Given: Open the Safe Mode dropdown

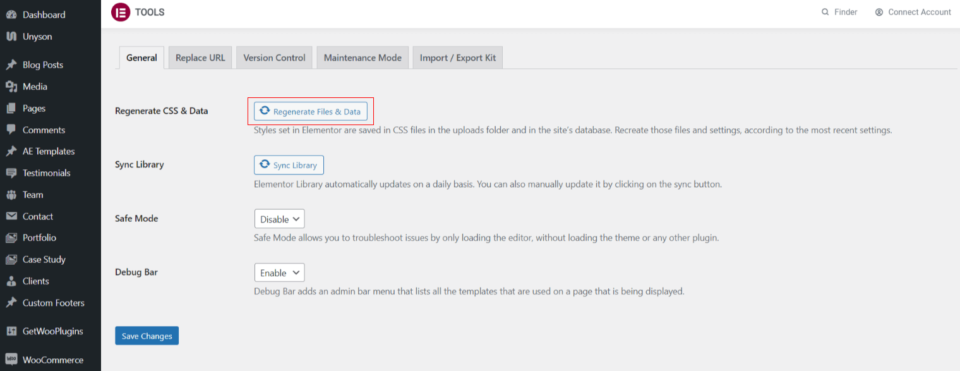Looking at the screenshot, I should point(279,219).
